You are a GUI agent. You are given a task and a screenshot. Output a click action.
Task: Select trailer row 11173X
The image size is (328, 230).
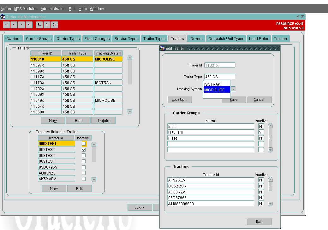click(x=76, y=83)
